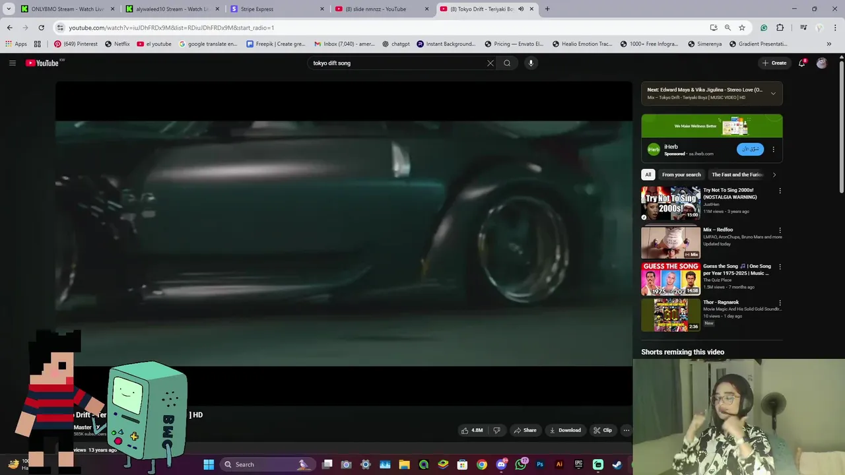Click the address bar URL field
This screenshot has height=475, width=845.
point(383,28)
